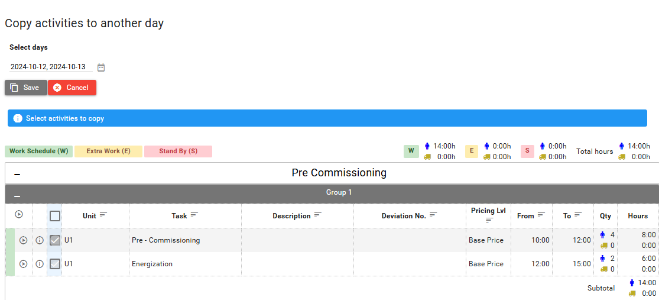The width and height of the screenshot is (659, 300).
Task: Select the Pre - Commissioning task name
Action: 165,240
